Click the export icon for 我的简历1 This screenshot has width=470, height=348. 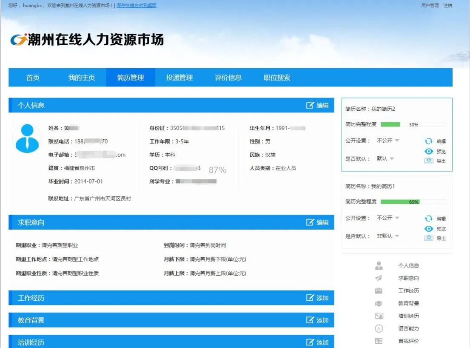pyautogui.click(x=429, y=238)
